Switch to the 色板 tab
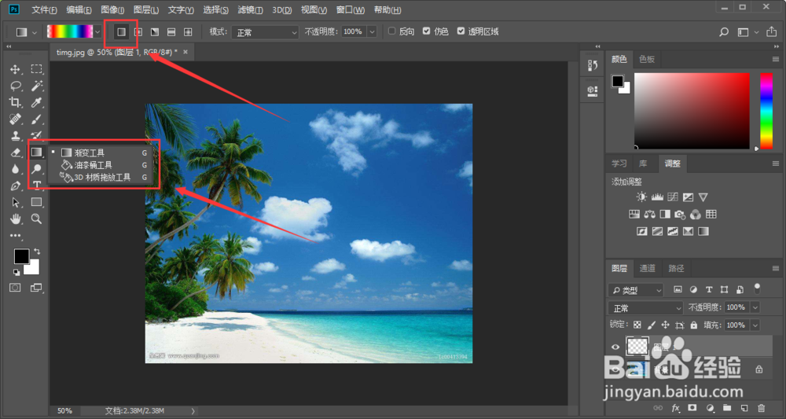 point(647,59)
